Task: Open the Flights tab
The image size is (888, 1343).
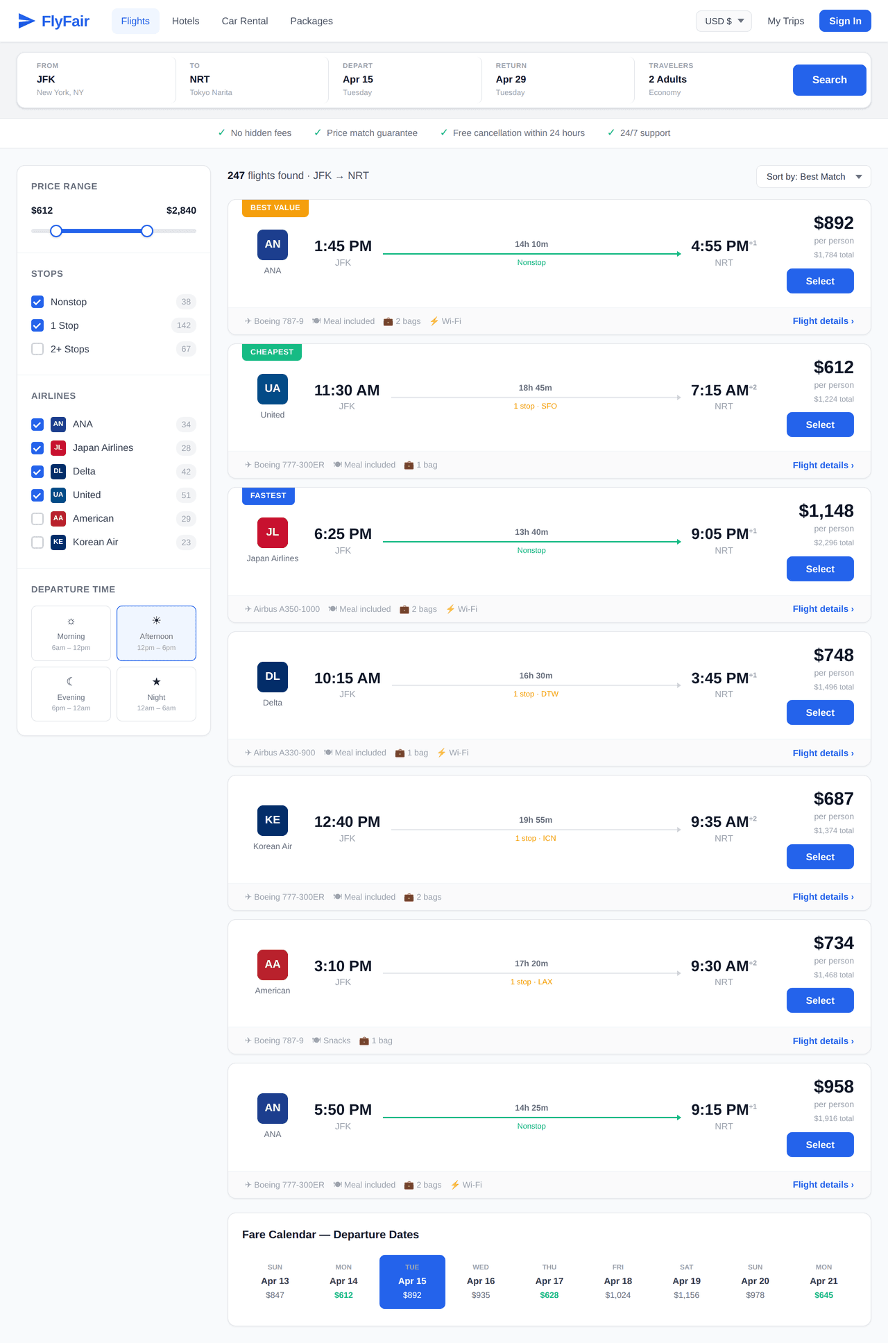Action: 135,21
